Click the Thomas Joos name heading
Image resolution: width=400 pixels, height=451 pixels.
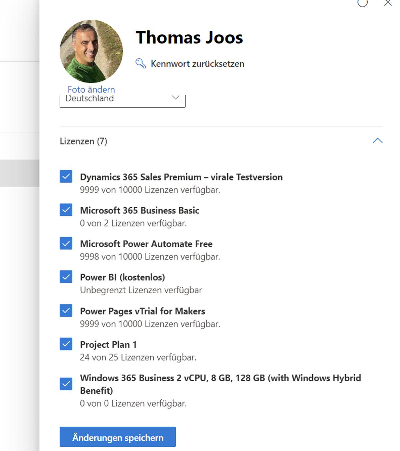coord(189,37)
